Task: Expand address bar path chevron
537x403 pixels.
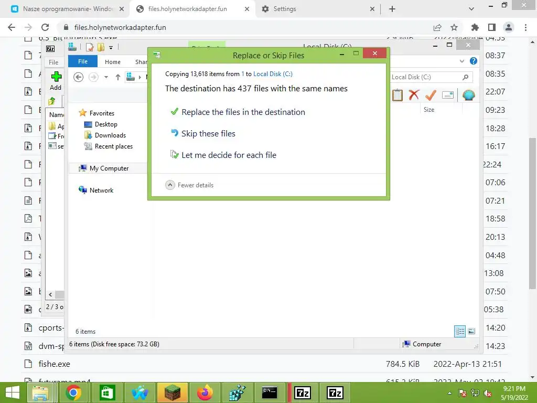Action: [139, 77]
